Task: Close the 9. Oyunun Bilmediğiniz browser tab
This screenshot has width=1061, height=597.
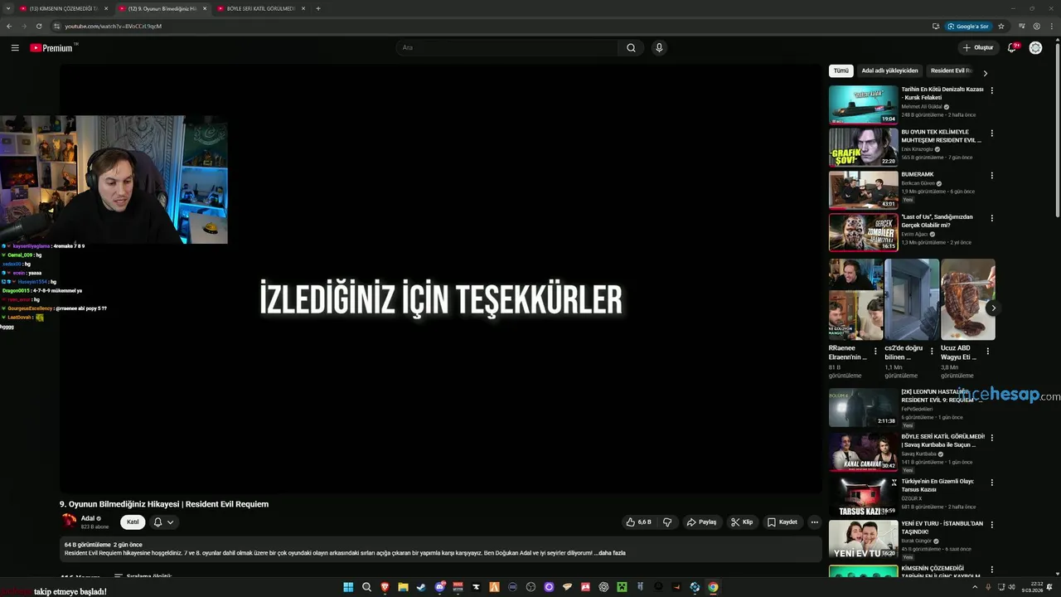Action: point(205,8)
